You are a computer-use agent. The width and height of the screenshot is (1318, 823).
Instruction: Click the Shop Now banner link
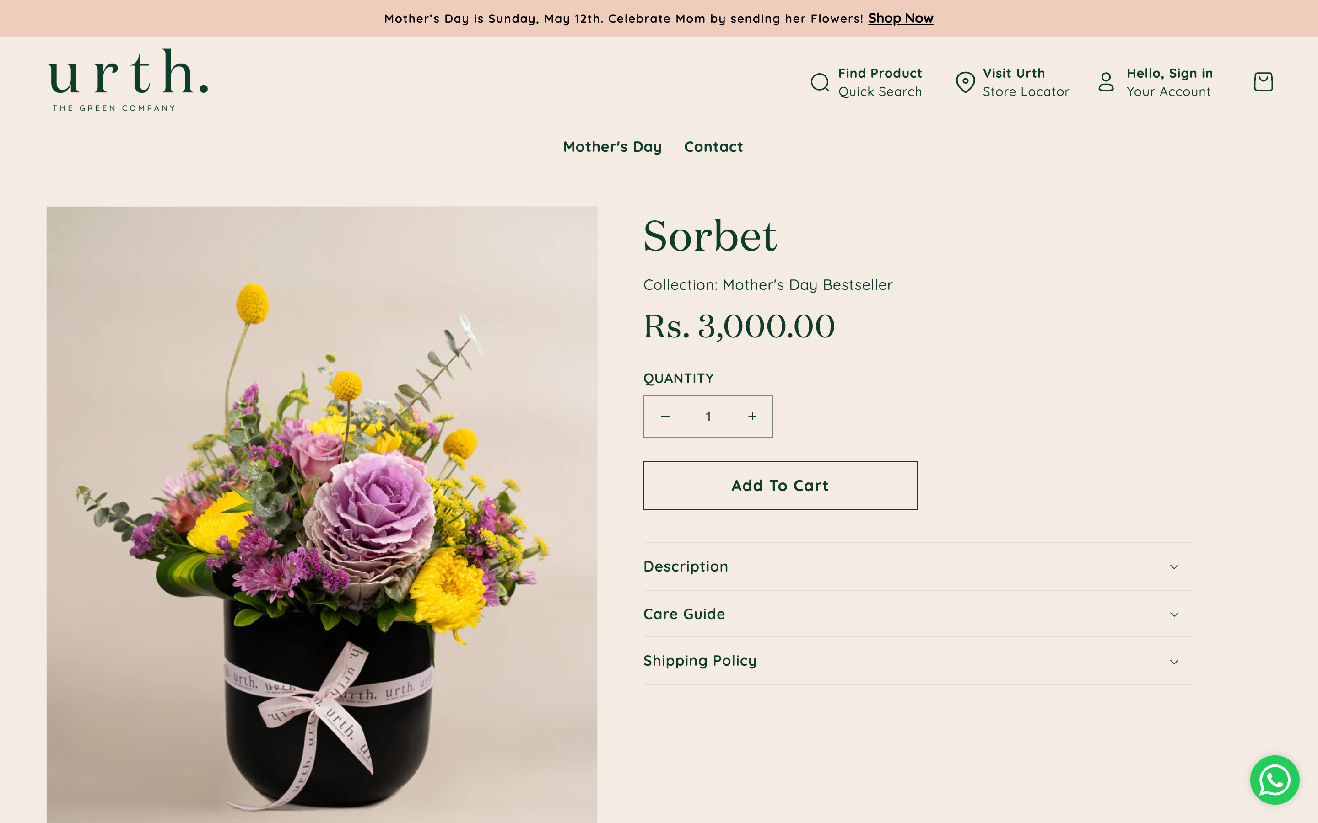[901, 18]
